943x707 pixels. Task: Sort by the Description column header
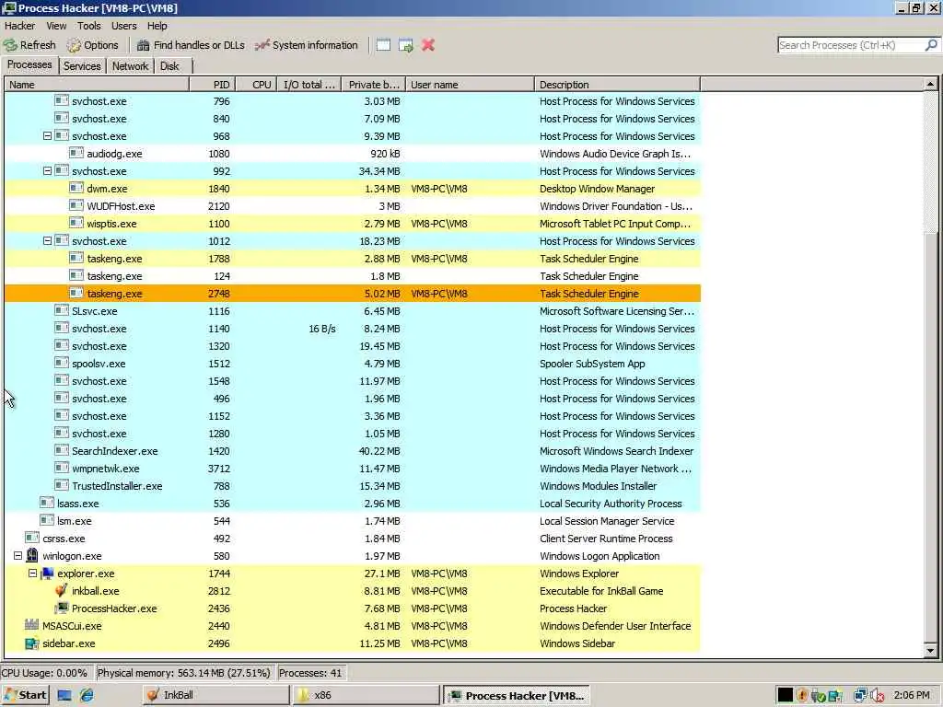pyautogui.click(x=617, y=85)
